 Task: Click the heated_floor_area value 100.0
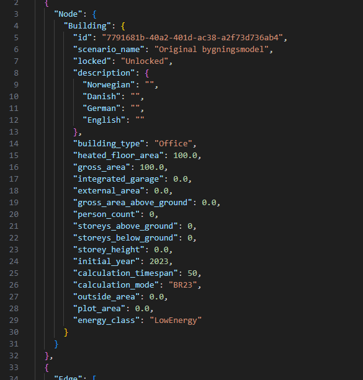tap(185, 156)
